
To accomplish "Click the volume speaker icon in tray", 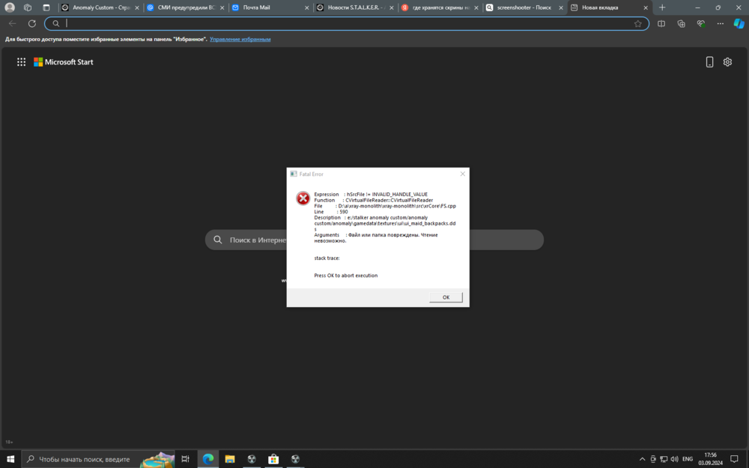I will click(675, 459).
